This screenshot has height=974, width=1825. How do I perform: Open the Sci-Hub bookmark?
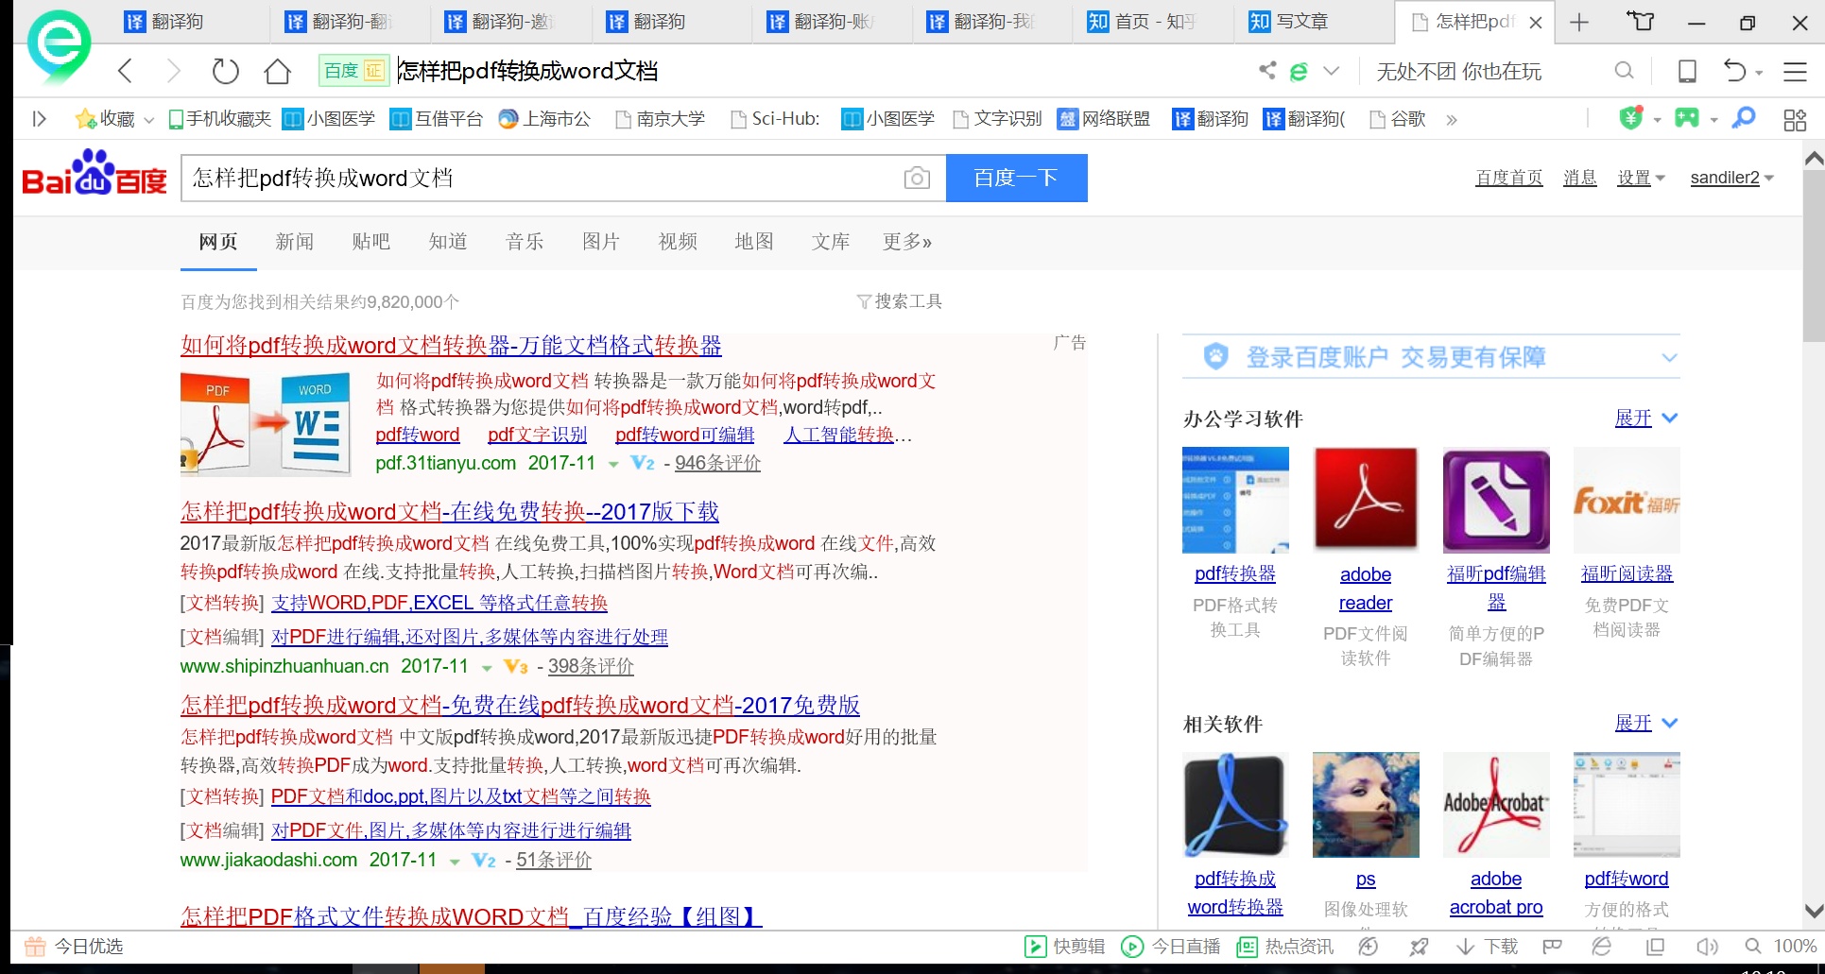tap(775, 118)
